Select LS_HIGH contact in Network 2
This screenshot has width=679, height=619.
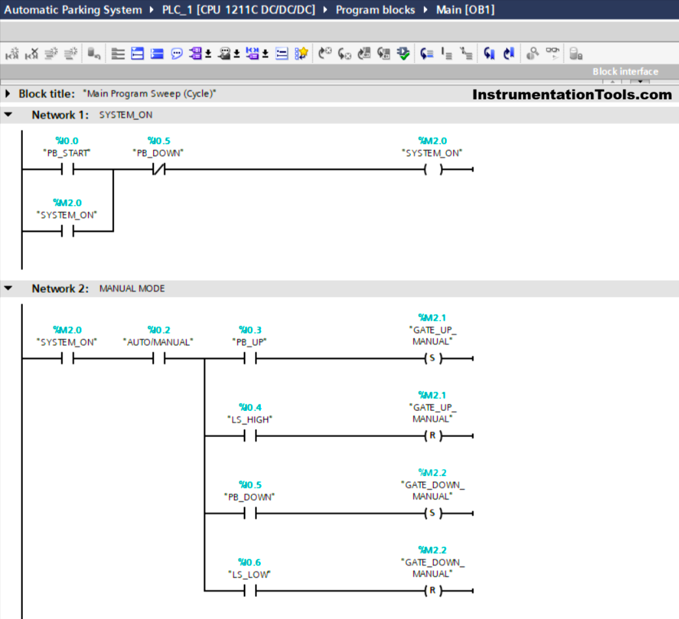[250, 436]
